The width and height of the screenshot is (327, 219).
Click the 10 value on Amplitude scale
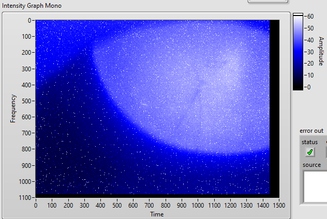(310, 75)
